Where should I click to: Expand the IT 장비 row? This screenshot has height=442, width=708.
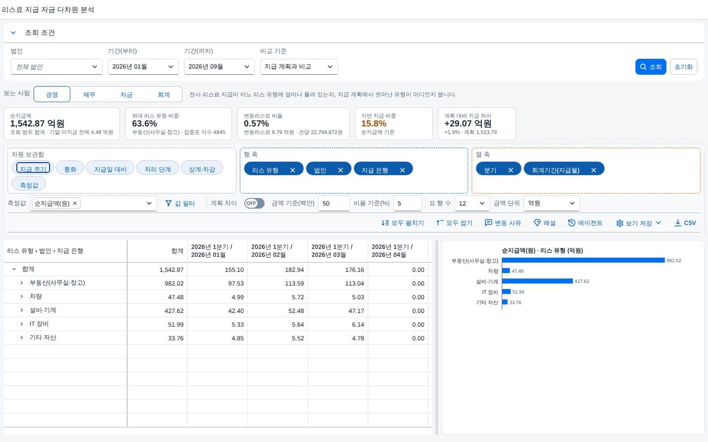22,324
